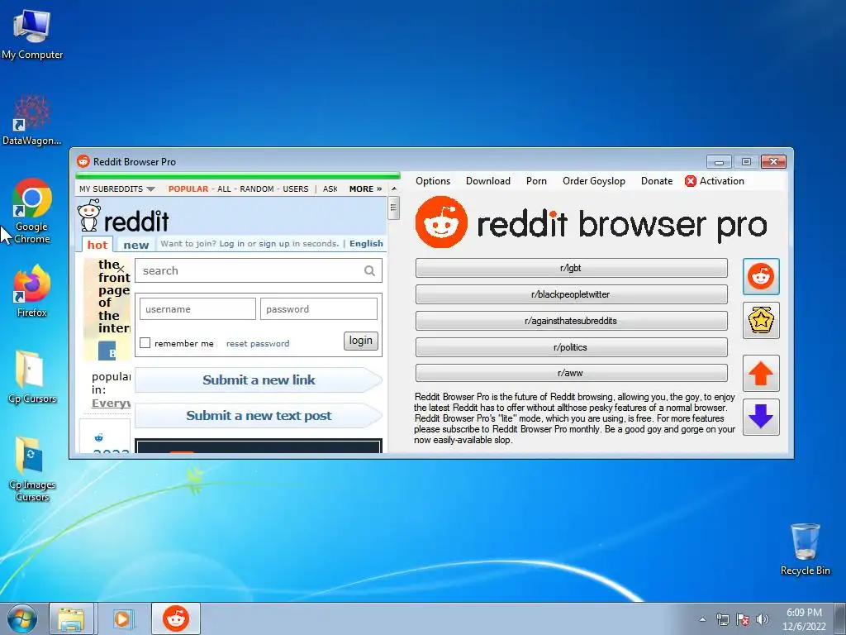Show hidden tray icons arrow
Screen dimensions: 846x635
[x=702, y=619]
